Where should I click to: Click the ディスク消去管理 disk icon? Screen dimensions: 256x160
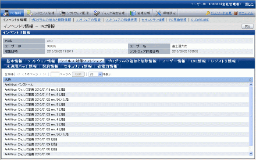point(96,13)
